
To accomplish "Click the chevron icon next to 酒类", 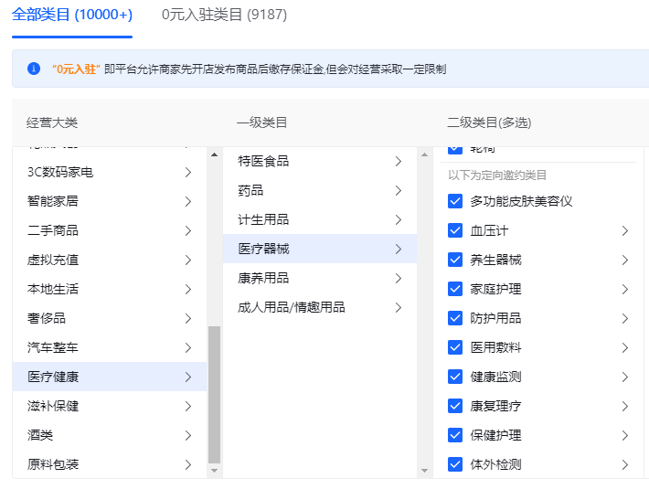I will 187,435.
